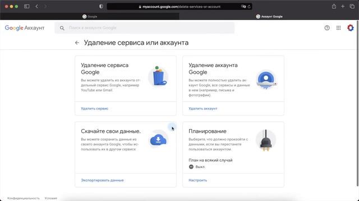Image resolution: width=359 pixels, height=201 pixels.
Task: Focus the Поиск в аккаунте Google field
Action: (x=145, y=28)
